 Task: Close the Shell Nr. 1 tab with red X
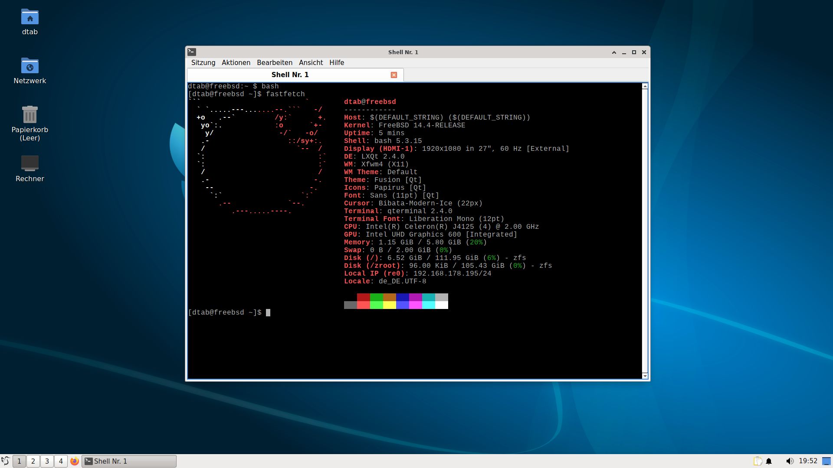click(x=394, y=75)
